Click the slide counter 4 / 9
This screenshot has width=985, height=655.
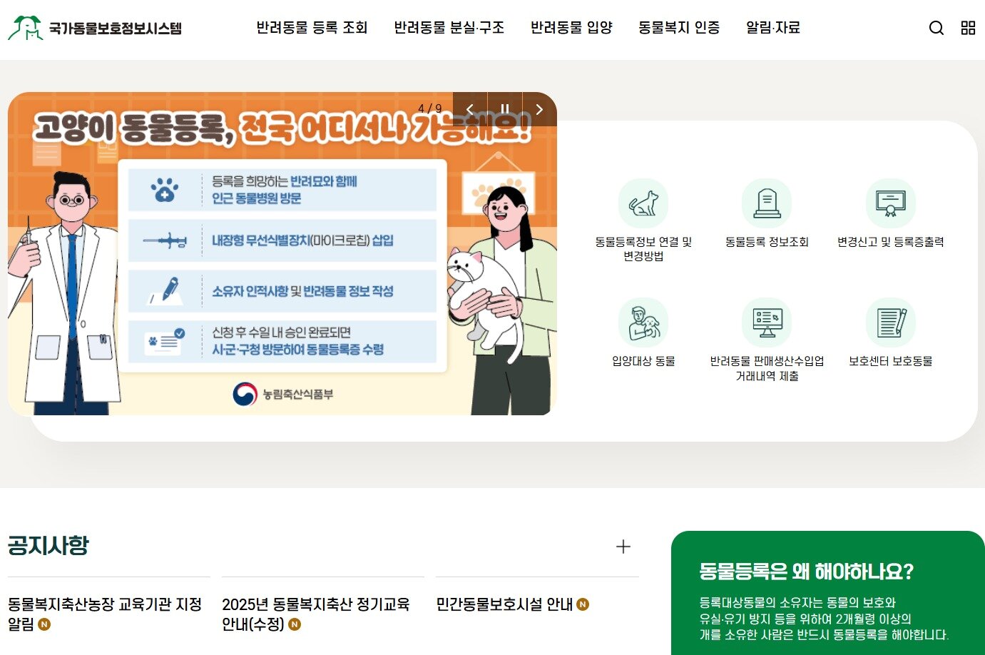coord(429,109)
